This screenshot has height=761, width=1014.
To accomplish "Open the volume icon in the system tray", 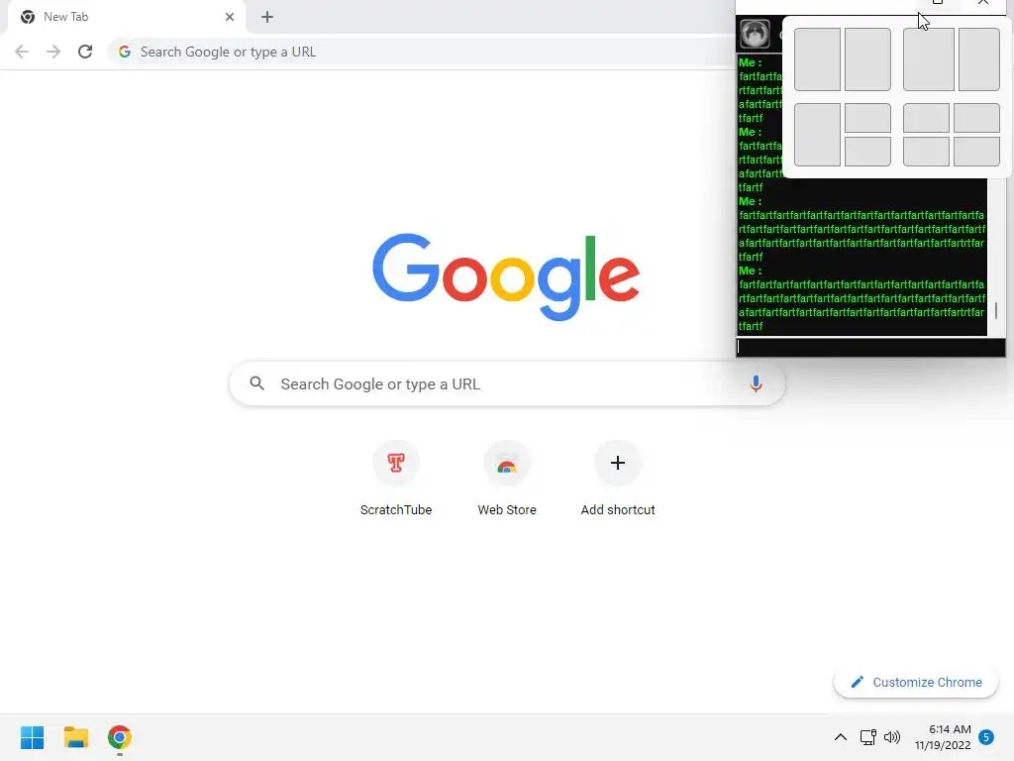I will 892,737.
